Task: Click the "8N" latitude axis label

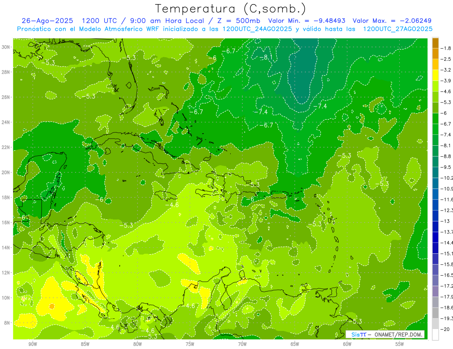Action: click(x=8, y=323)
